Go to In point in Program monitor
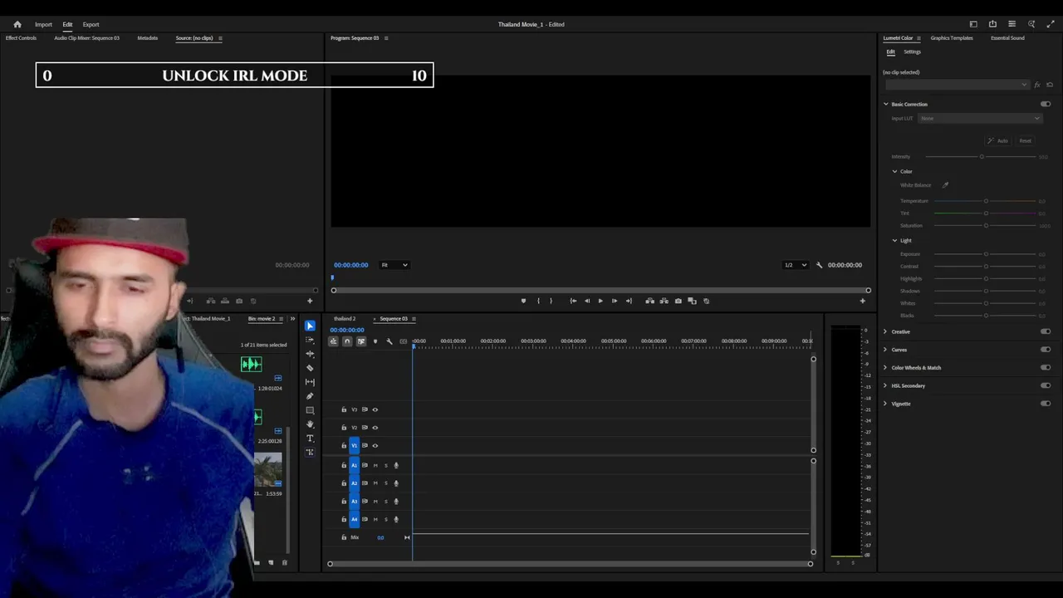Image resolution: width=1063 pixels, height=598 pixels. pyautogui.click(x=573, y=301)
